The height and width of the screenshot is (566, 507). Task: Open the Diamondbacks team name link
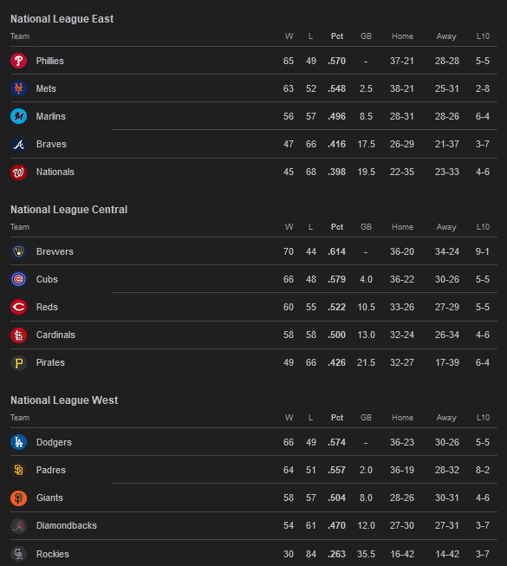pyautogui.click(x=67, y=525)
